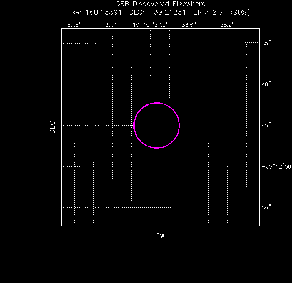Click the 37.4s top axis label
The width and height of the screenshot is (292, 283).
[x=112, y=25]
